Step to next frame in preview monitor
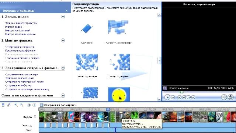The height and width of the screenshot is (133, 236). click(188, 98)
